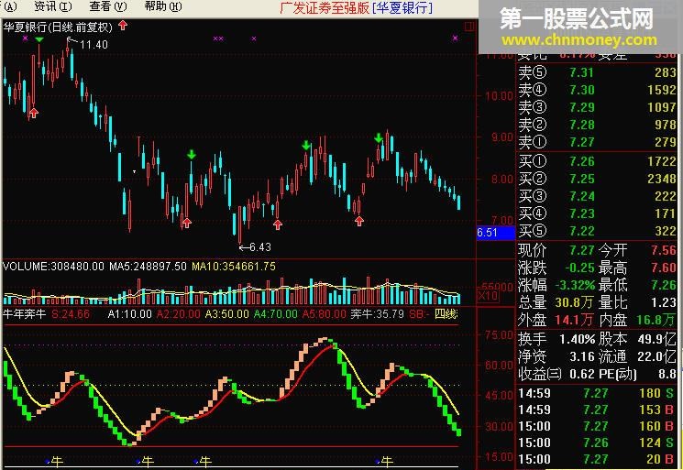Click the 总量 30.8万 volume value

[574, 302]
